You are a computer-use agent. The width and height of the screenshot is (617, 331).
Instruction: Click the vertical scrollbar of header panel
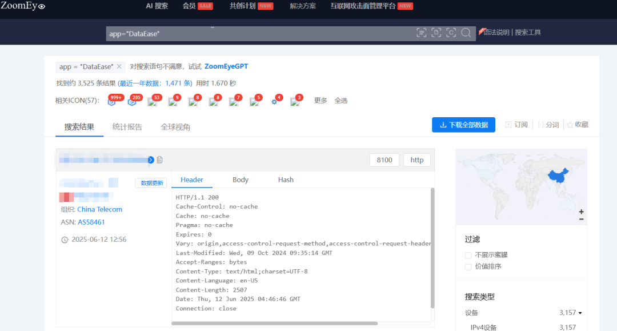[x=432, y=248]
